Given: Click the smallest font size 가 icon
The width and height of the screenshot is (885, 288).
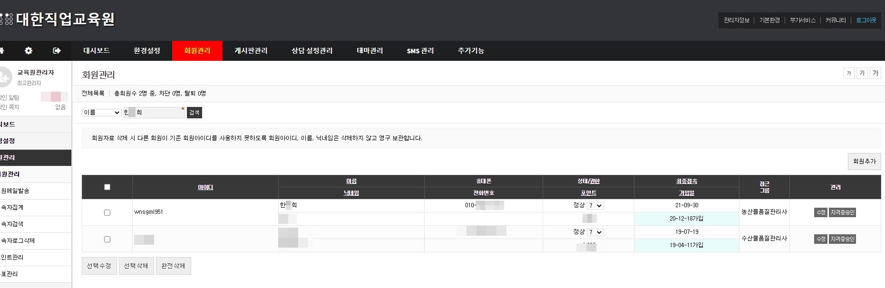Looking at the screenshot, I should tap(848, 73).
